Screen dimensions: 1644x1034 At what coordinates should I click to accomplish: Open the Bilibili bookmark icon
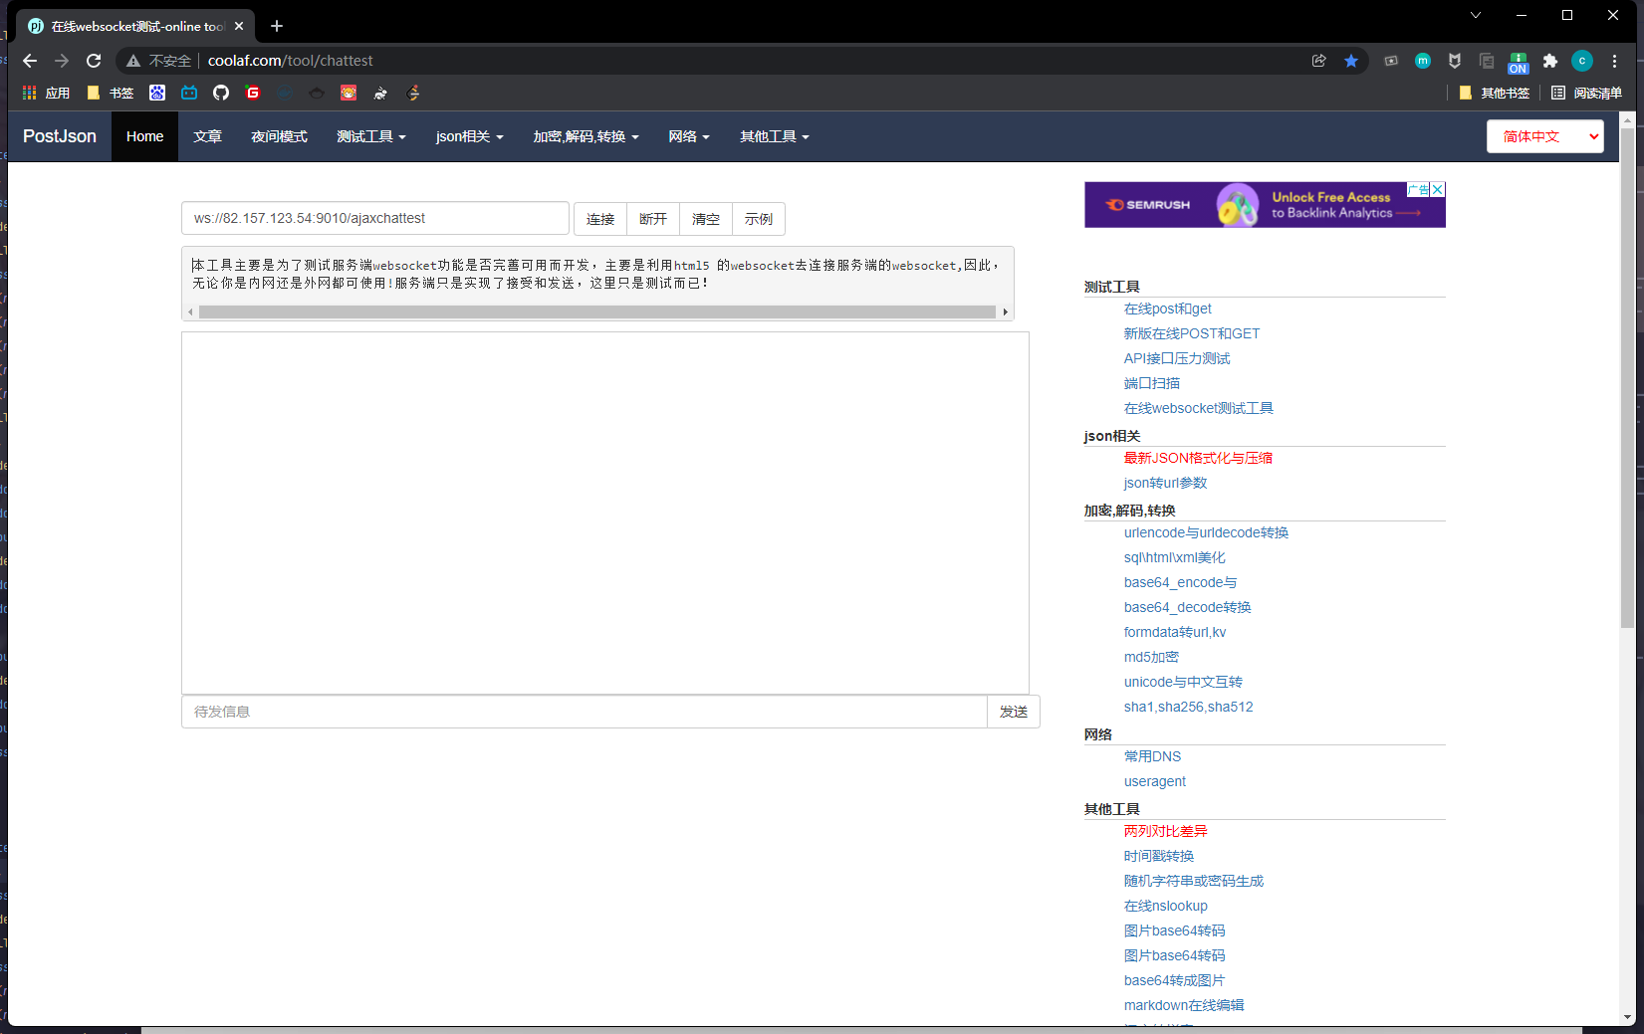tap(189, 93)
